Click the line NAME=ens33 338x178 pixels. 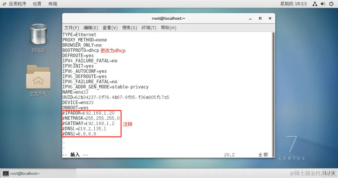[75, 92]
